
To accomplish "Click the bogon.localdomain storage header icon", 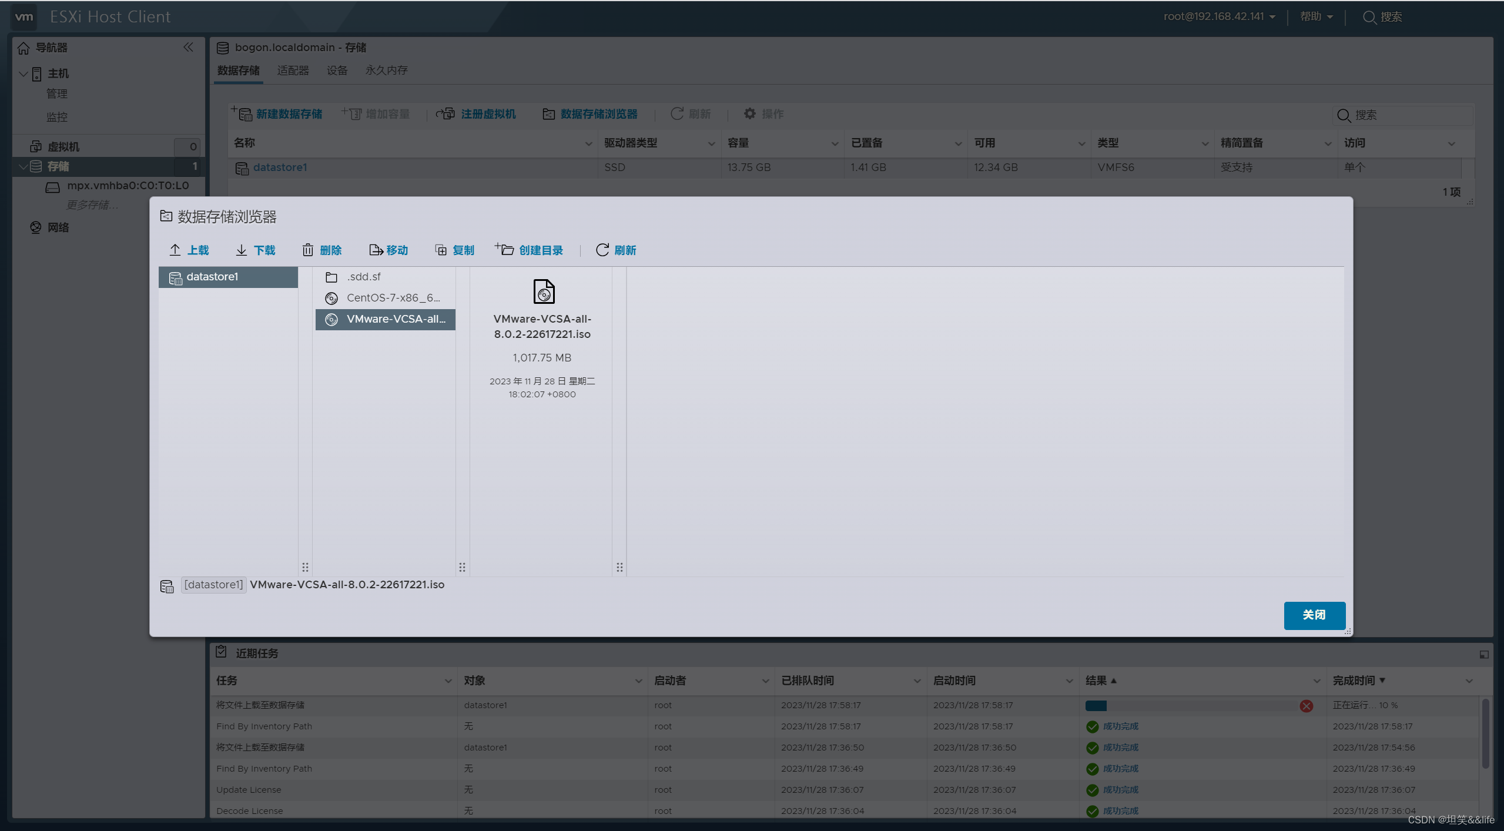I will point(223,48).
